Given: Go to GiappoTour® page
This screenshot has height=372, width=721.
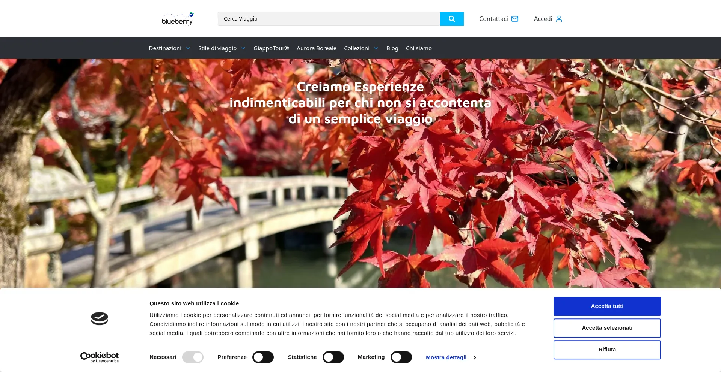Looking at the screenshot, I should click(271, 48).
